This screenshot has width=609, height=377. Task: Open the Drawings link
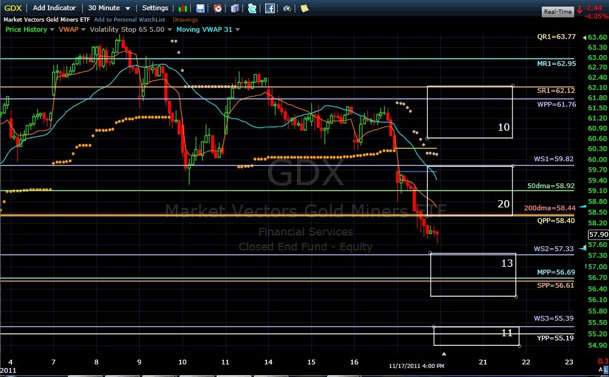coord(185,19)
